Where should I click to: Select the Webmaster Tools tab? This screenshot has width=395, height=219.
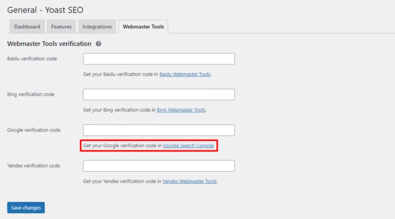point(143,26)
